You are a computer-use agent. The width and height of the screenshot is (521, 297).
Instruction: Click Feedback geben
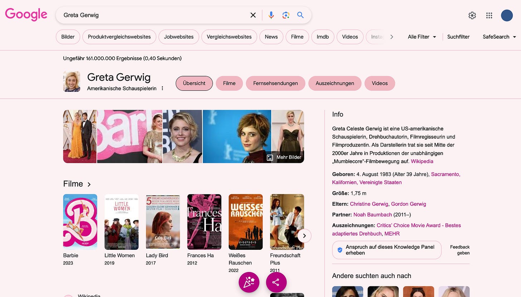(x=460, y=250)
